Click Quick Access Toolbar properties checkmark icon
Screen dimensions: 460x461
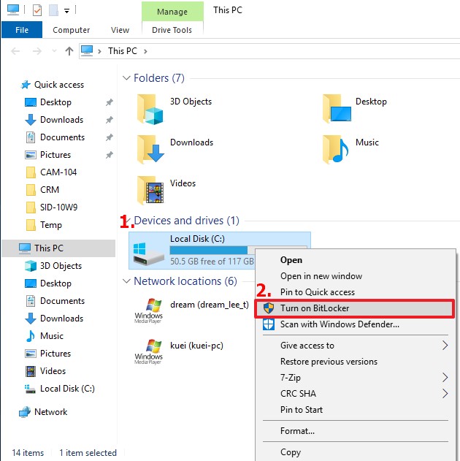[x=37, y=10]
